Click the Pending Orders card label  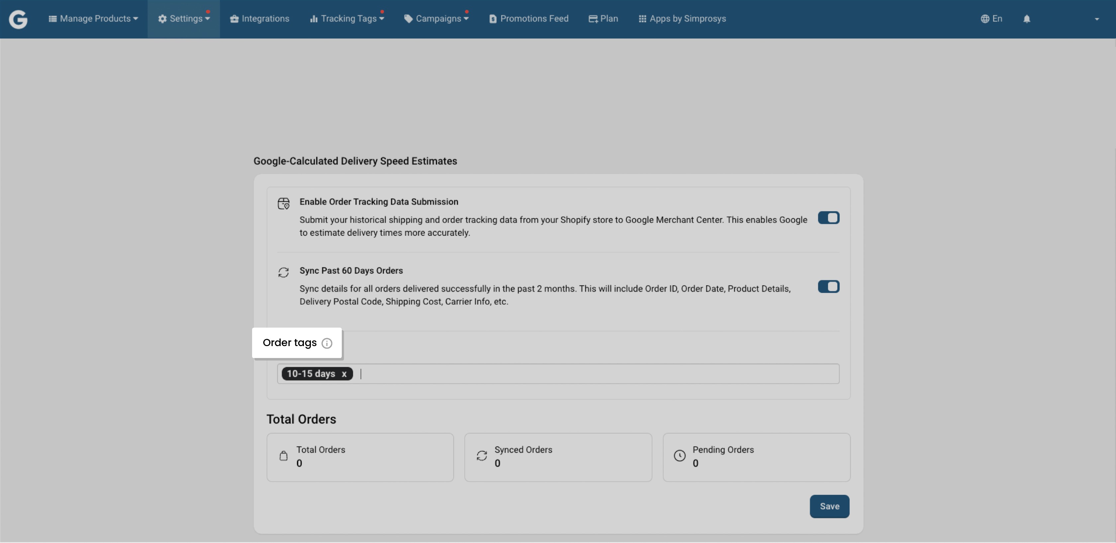pyautogui.click(x=723, y=450)
